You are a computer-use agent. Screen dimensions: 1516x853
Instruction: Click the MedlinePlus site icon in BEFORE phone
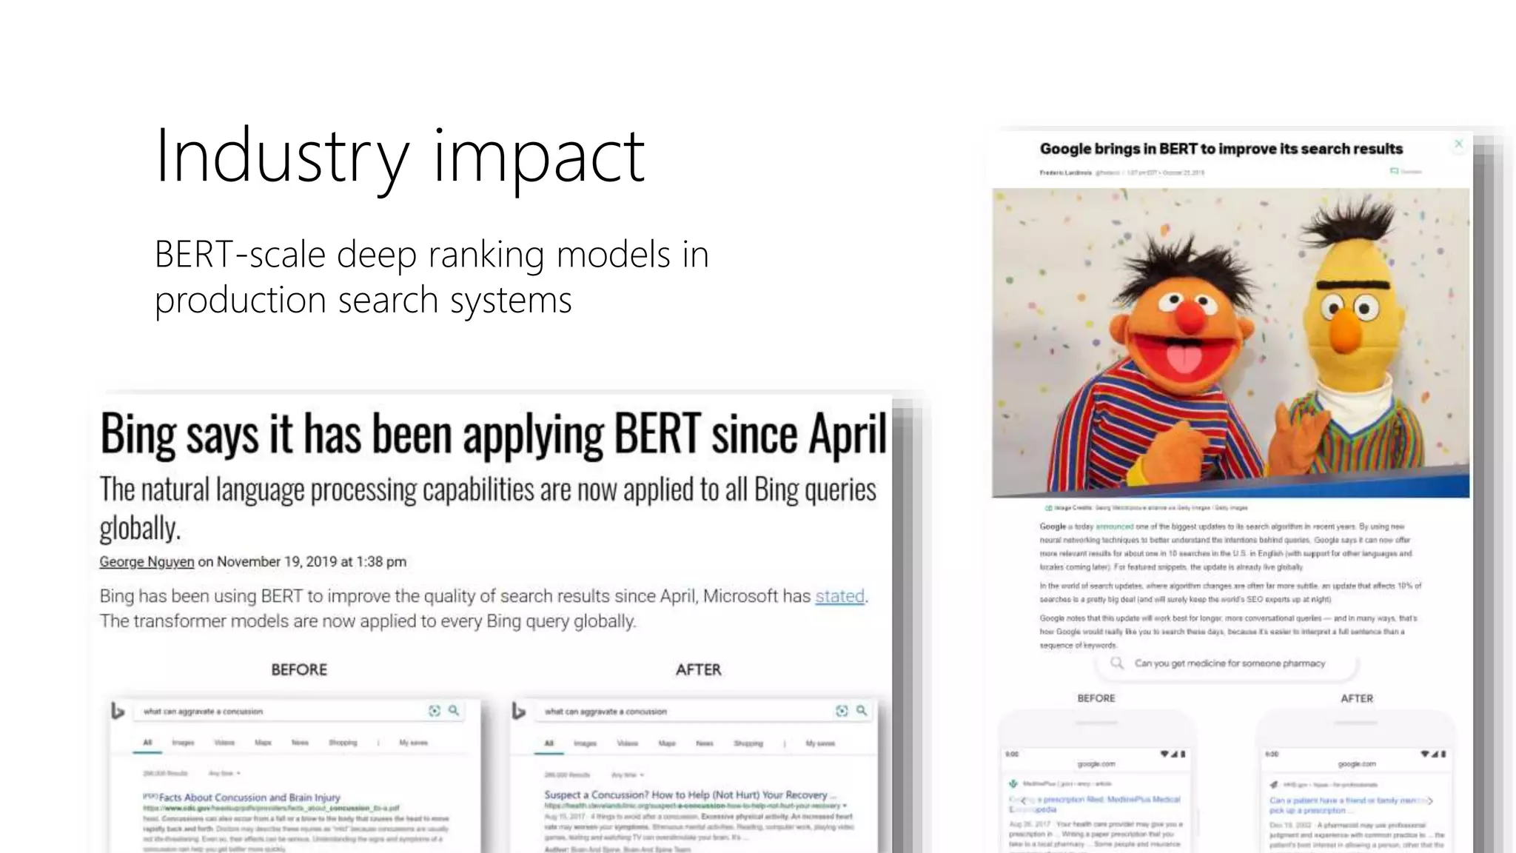(x=1013, y=783)
